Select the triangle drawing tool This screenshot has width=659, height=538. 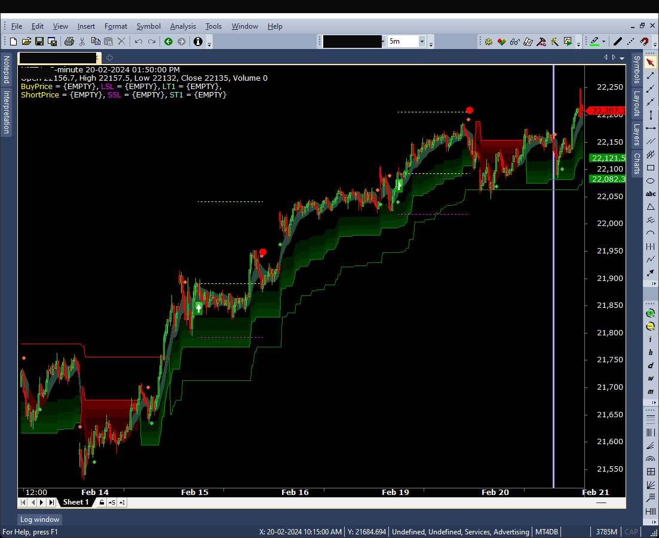(x=651, y=207)
